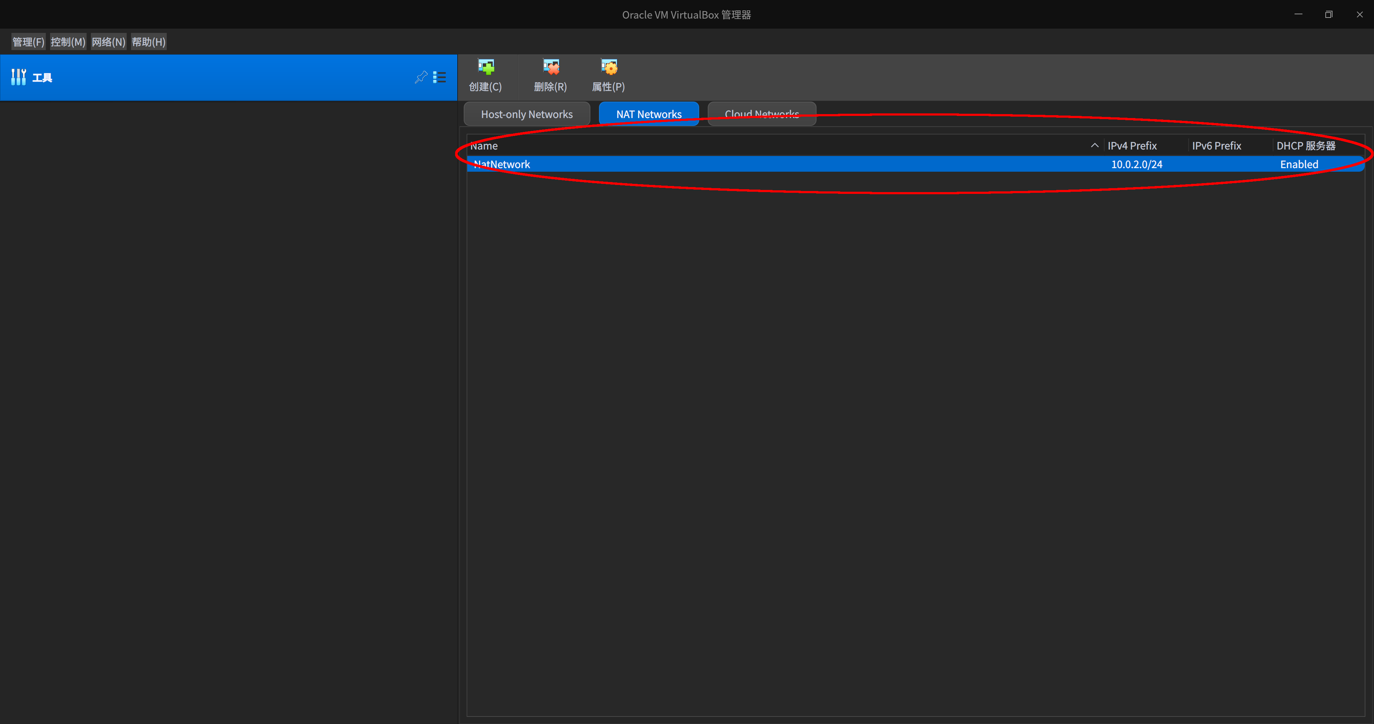Viewport: 1374px width, 724px height.
Task: Open the 控制(M) menu
Action: (x=68, y=41)
